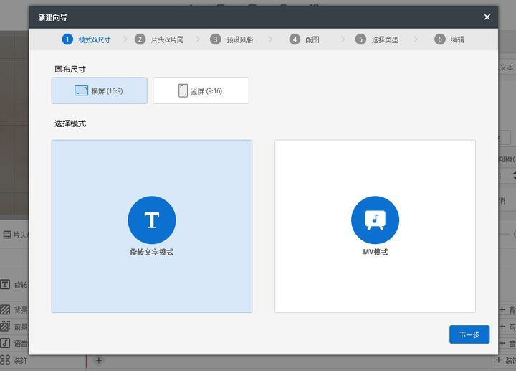This screenshot has height=371, width=516.
Task: Close the 新建向导 dialog
Action: 487,17
